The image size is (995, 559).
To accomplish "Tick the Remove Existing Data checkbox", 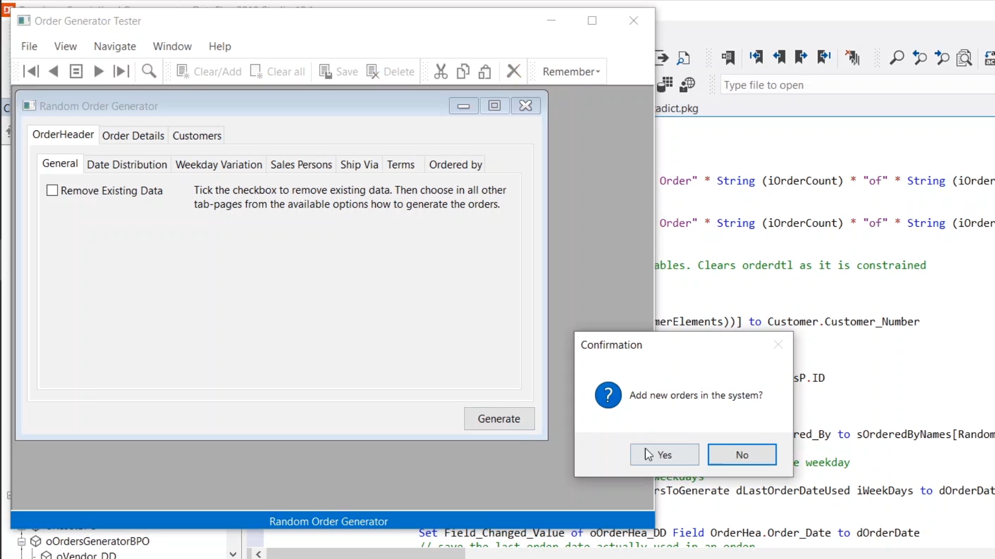I will pos(52,190).
